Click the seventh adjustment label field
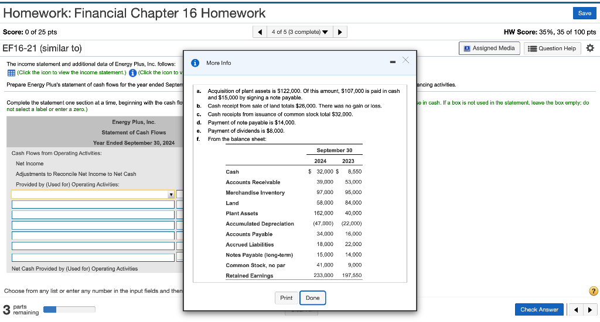This screenshot has height=322, width=600. click(x=93, y=258)
